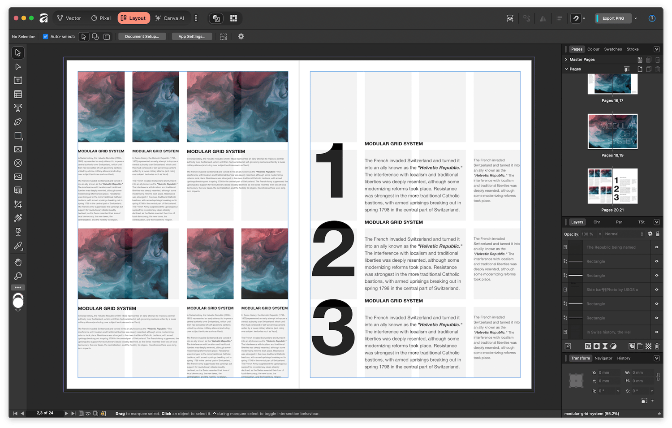Open the Help question mark icon
This screenshot has height=428, width=672.
652,18
